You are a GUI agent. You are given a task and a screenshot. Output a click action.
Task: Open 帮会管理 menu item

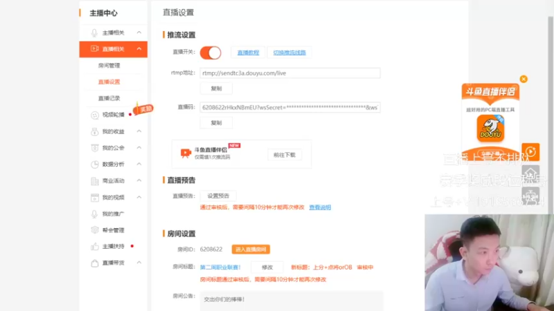(x=114, y=230)
